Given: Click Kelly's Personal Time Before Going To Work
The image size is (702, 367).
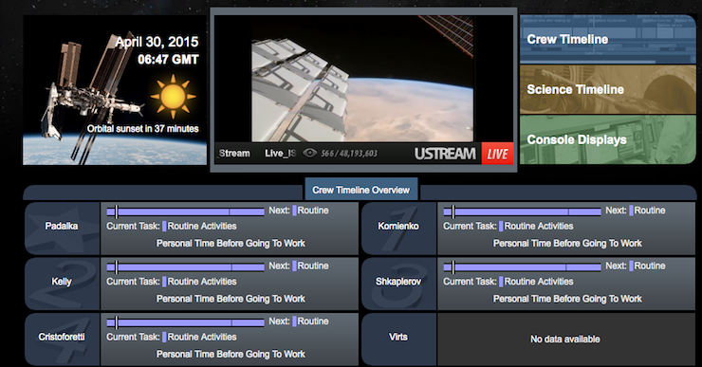Looking at the screenshot, I should pos(231,299).
